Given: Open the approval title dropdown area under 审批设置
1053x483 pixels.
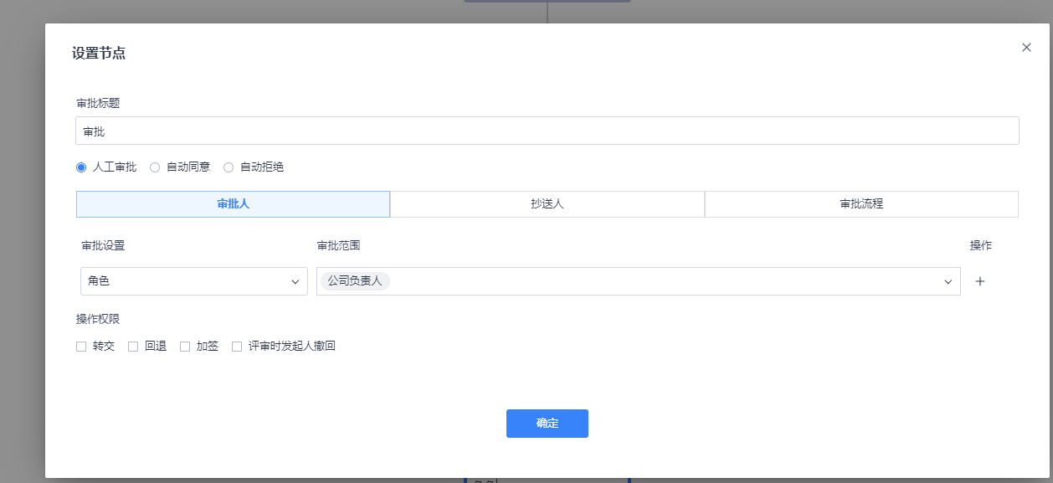Looking at the screenshot, I should (x=193, y=281).
